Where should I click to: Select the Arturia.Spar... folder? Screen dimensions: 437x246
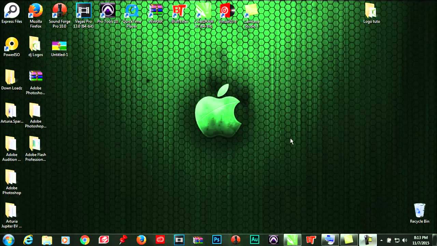pos(12,113)
